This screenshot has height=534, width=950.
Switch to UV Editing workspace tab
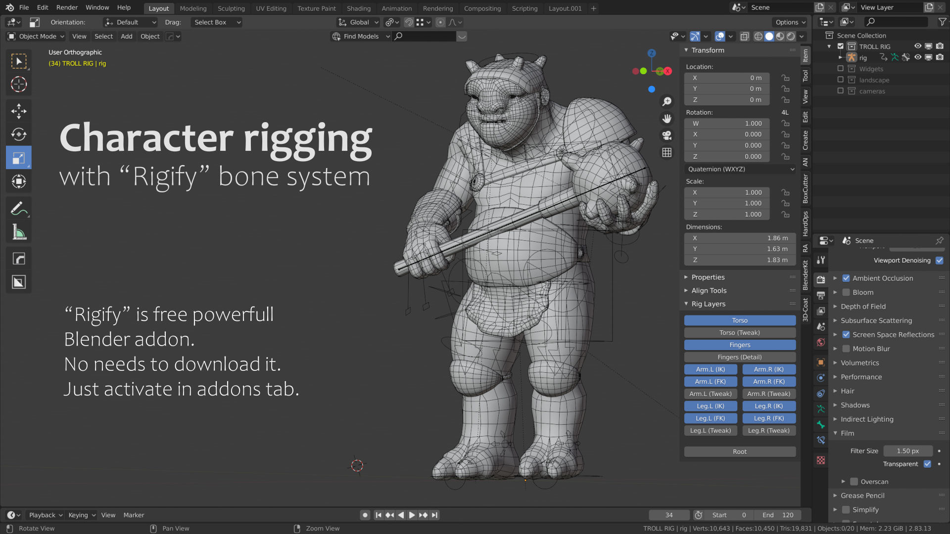click(271, 8)
